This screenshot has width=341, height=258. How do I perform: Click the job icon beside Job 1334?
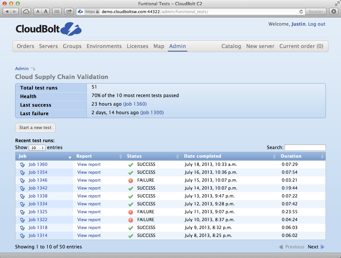[x=22, y=204]
